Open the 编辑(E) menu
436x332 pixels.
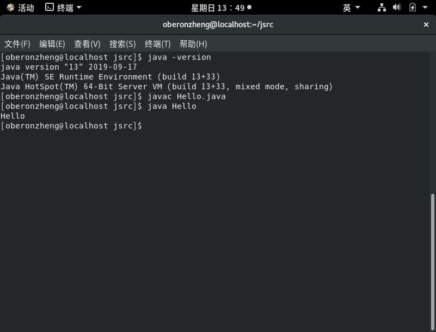tap(52, 44)
